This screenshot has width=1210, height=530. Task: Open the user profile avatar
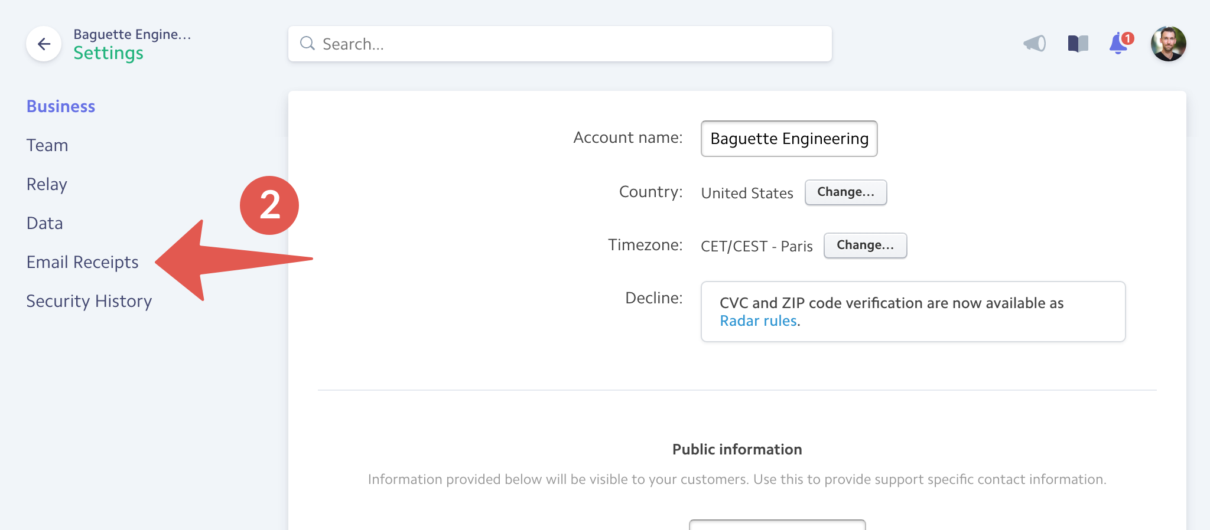pos(1168,44)
